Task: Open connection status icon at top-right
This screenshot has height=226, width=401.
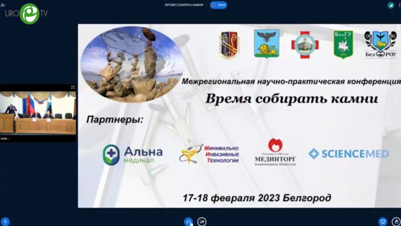Action: [390, 5]
